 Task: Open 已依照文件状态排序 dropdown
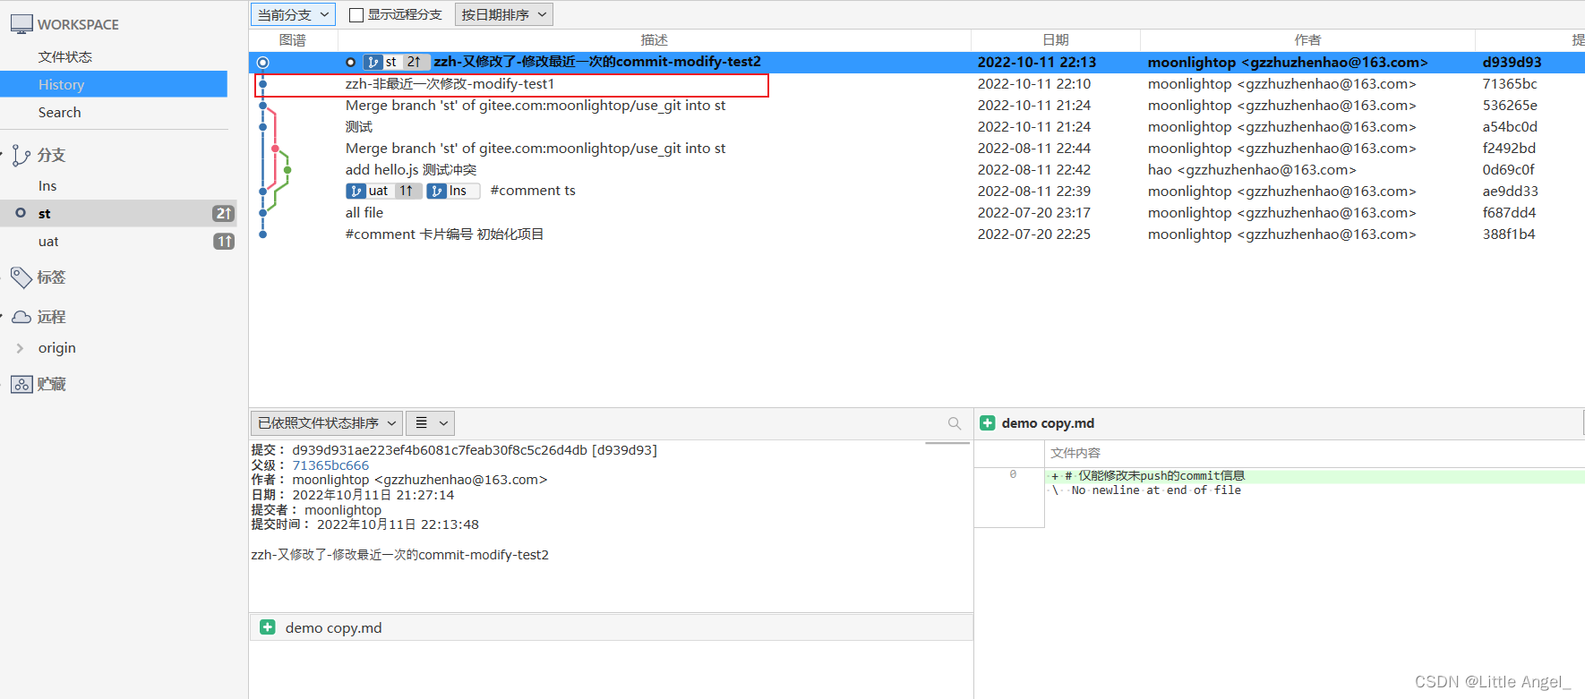tap(327, 423)
